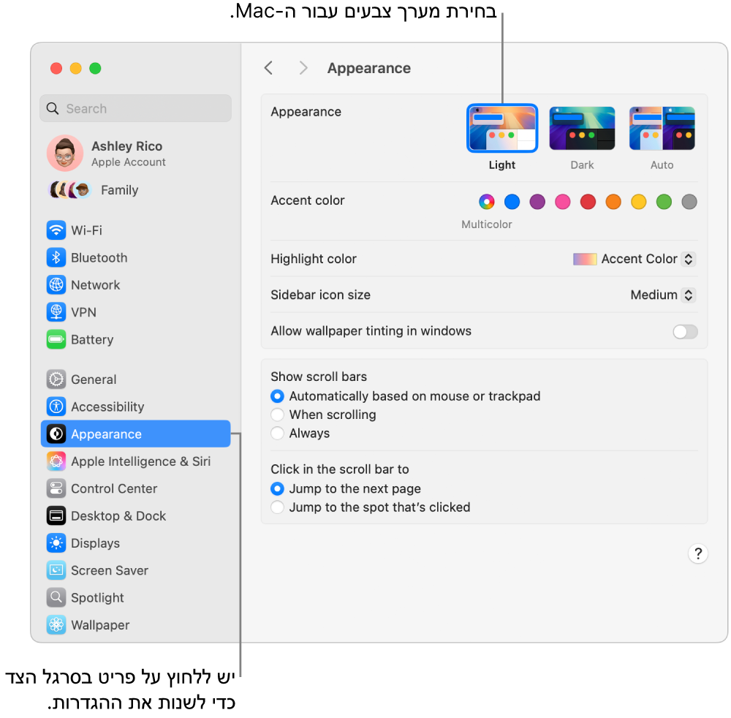Screen dimensions: 731x718
Task: Open the Wallpaper settings label
Action: 100,624
